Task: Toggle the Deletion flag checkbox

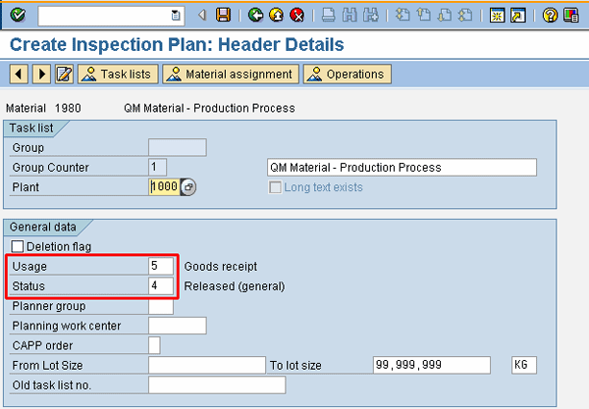Action: pyautogui.click(x=18, y=246)
